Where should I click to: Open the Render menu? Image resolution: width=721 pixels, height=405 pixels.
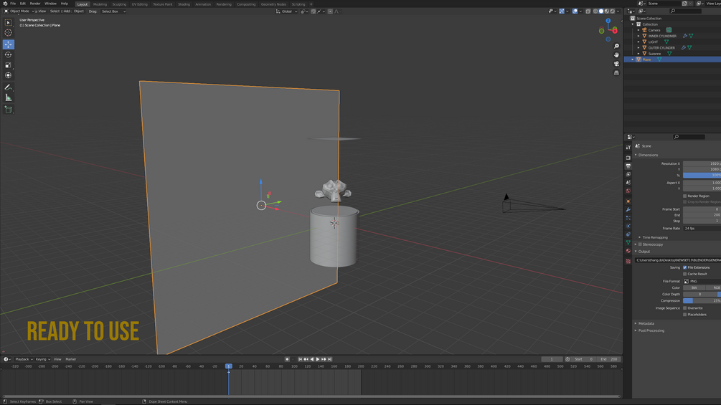pos(35,4)
